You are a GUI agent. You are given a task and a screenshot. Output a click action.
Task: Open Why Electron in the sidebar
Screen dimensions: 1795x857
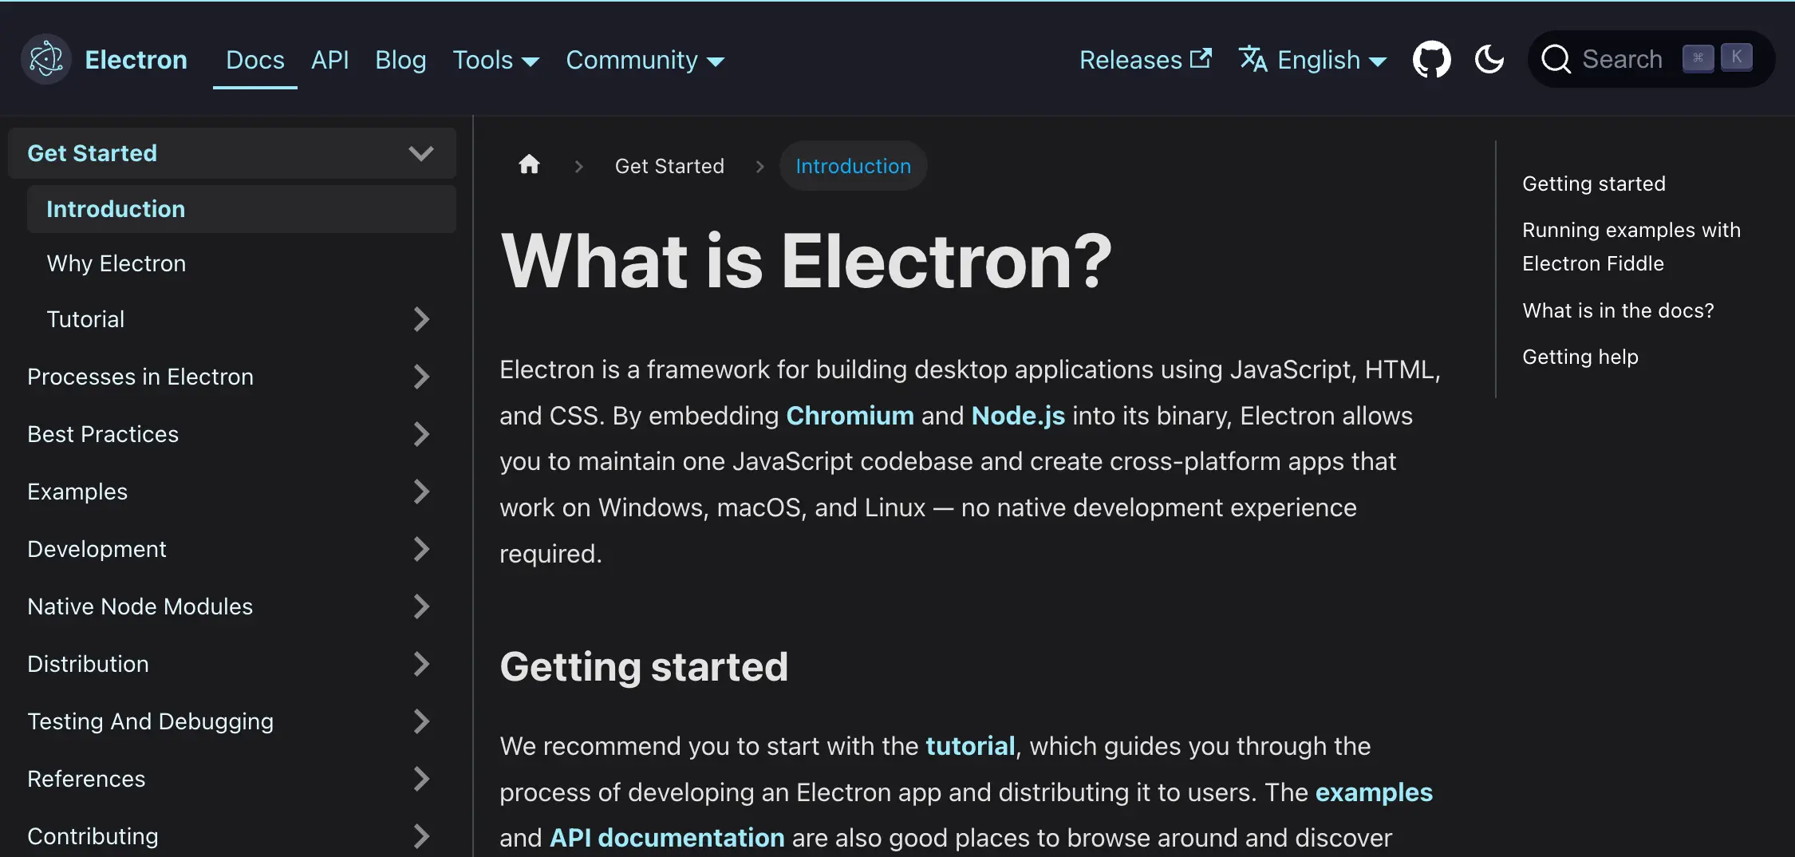click(x=116, y=263)
